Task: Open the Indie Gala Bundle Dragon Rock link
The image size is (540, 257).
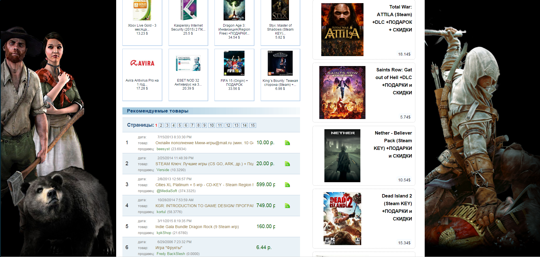Action: click(x=197, y=227)
